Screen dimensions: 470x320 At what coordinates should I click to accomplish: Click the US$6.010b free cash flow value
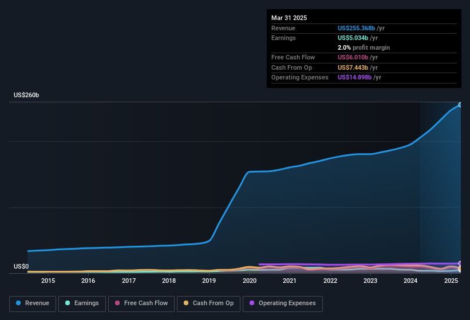(353, 57)
